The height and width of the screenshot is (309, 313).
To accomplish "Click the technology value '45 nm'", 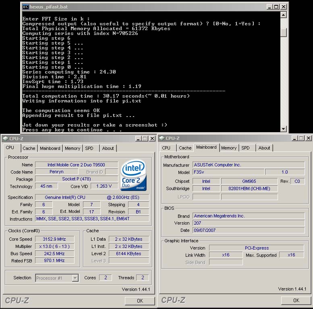I will 46,186.
